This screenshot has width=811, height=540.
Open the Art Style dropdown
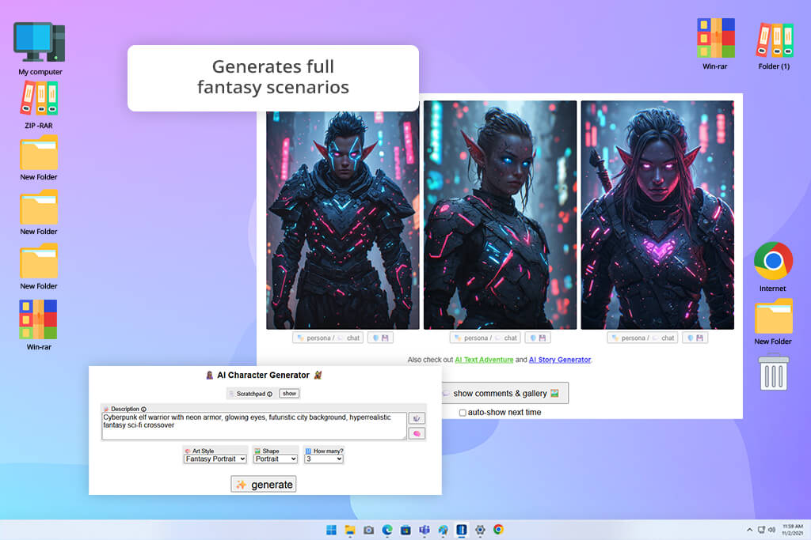(x=215, y=459)
